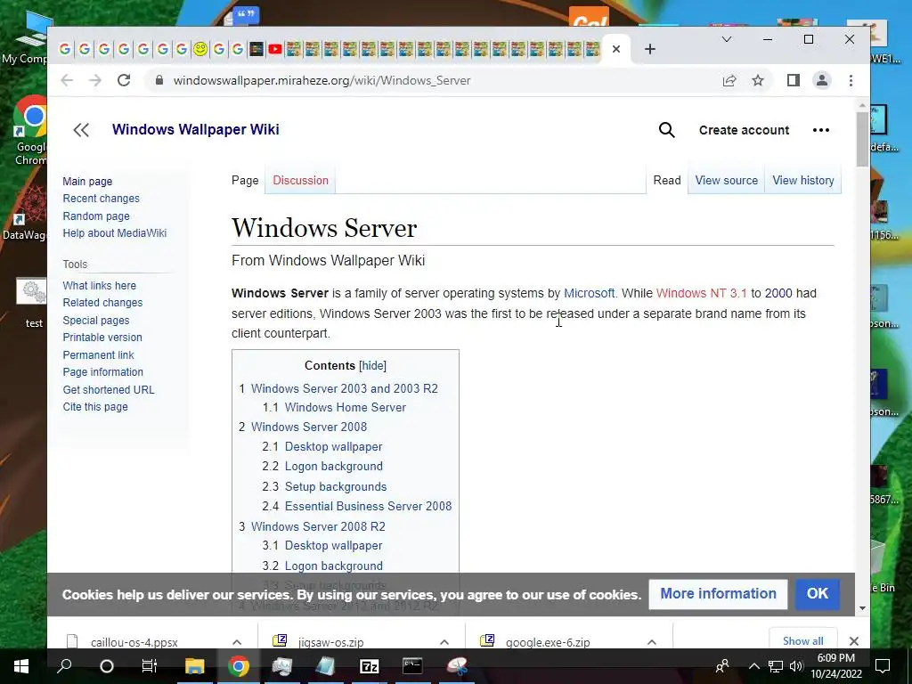Open Printable version link

coord(102,338)
